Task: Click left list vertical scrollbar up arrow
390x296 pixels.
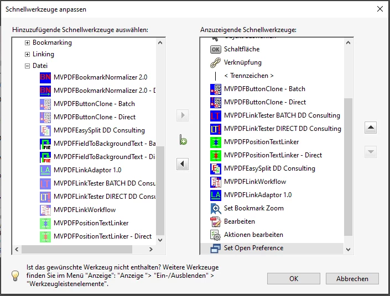Action: tap(160, 43)
